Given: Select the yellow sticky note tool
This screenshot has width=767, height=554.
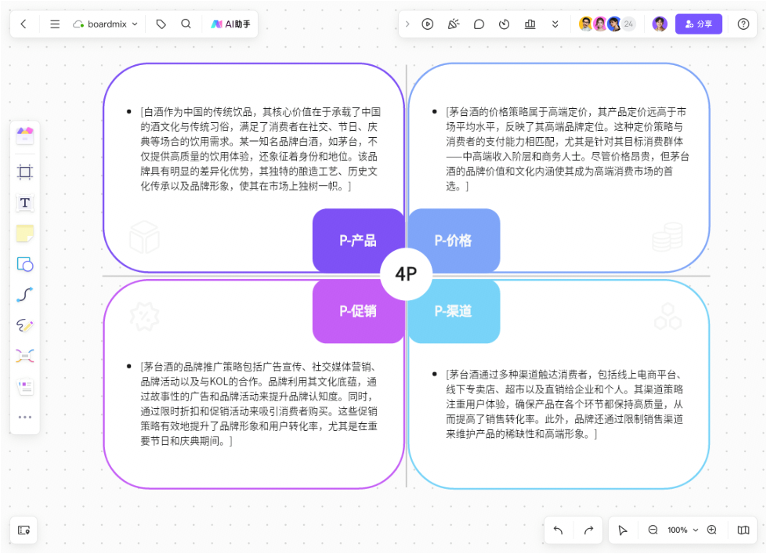Looking at the screenshot, I should click(25, 234).
